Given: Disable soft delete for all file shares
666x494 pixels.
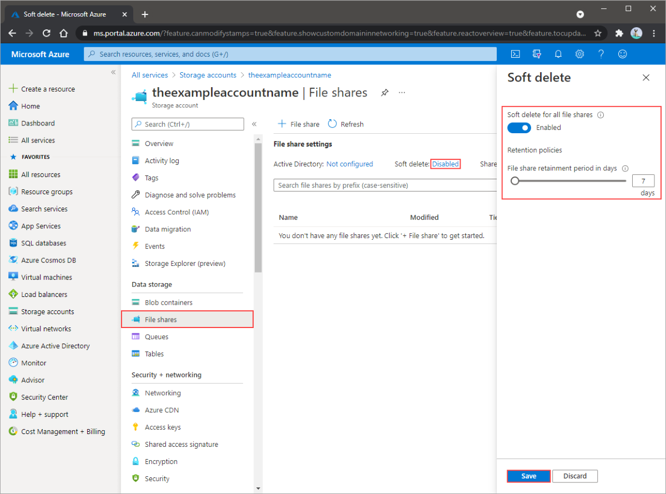Looking at the screenshot, I should [518, 128].
